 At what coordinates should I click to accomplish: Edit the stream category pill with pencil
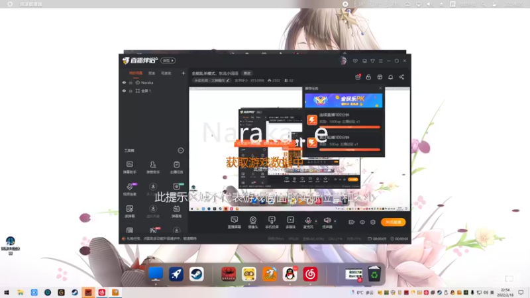211,80
